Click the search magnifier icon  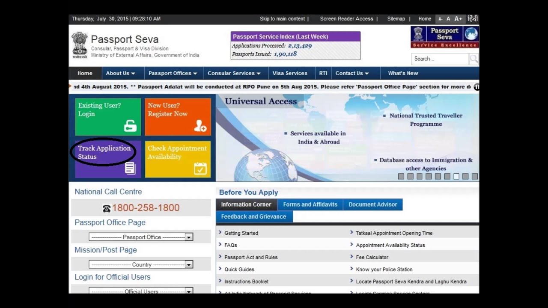coord(474,59)
